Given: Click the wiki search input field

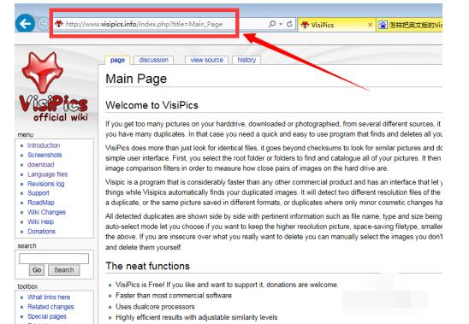Looking at the screenshot, I should coord(54,258).
